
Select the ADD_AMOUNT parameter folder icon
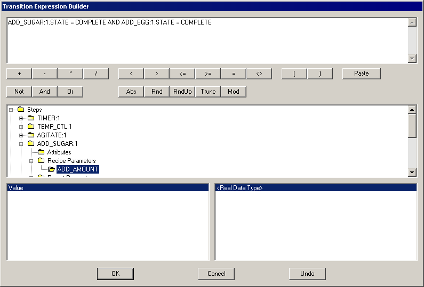click(x=52, y=169)
